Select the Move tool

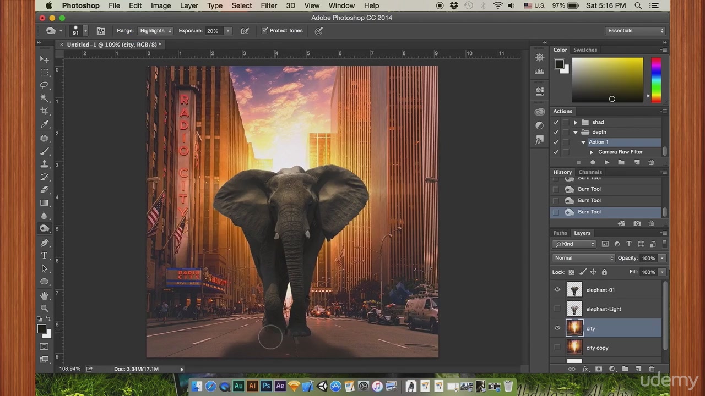coord(44,59)
